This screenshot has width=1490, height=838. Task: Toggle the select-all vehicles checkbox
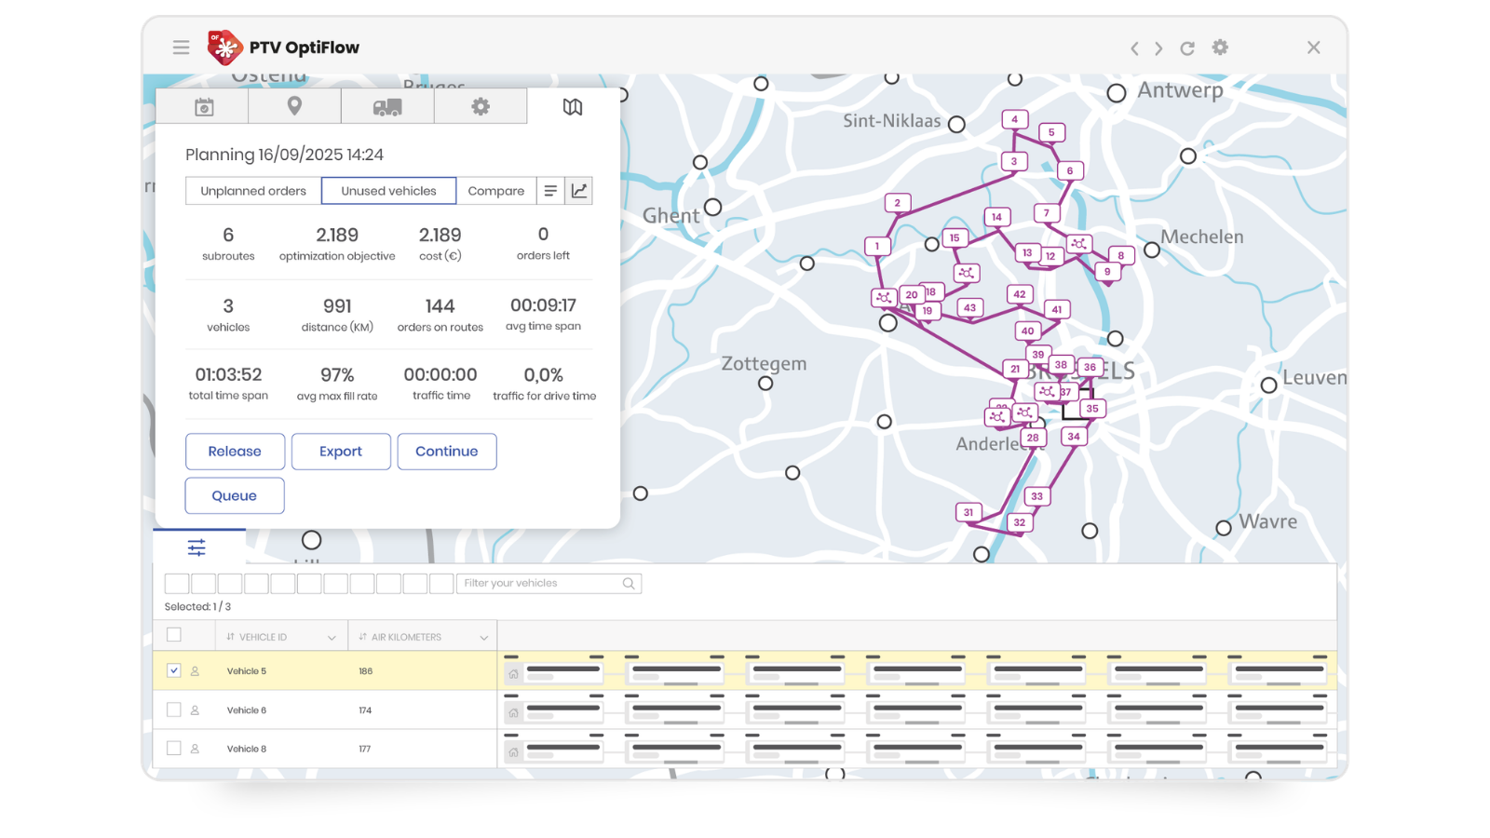point(174,635)
